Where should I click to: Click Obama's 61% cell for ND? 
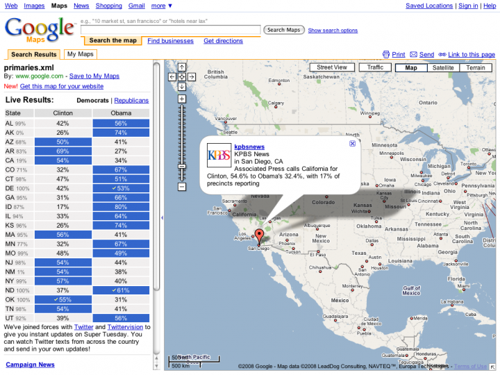(x=121, y=290)
